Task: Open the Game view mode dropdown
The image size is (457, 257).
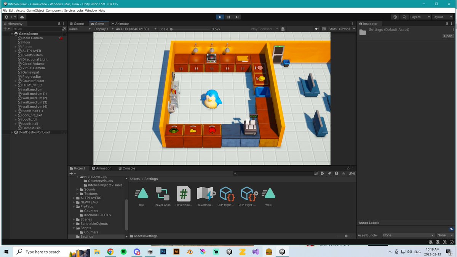Action: pos(80,29)
